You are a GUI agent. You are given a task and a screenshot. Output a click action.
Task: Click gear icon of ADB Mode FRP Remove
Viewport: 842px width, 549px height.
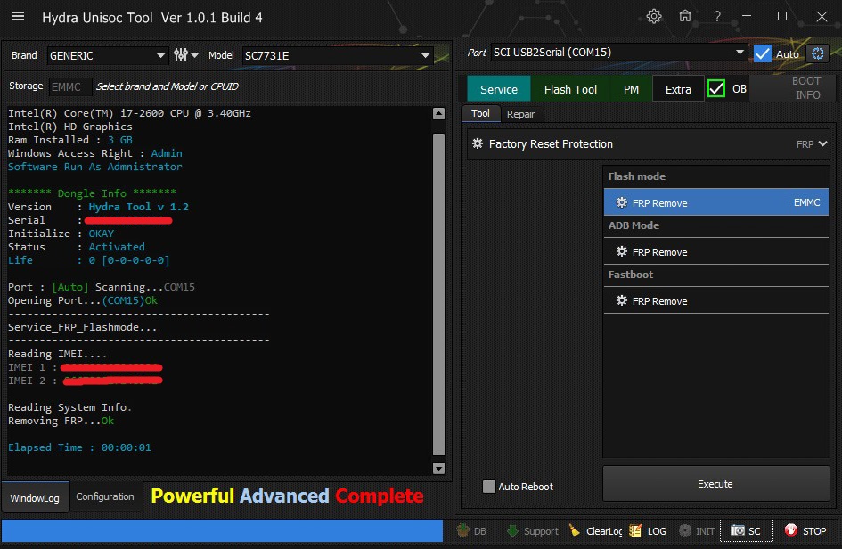[x=622, y=251]
